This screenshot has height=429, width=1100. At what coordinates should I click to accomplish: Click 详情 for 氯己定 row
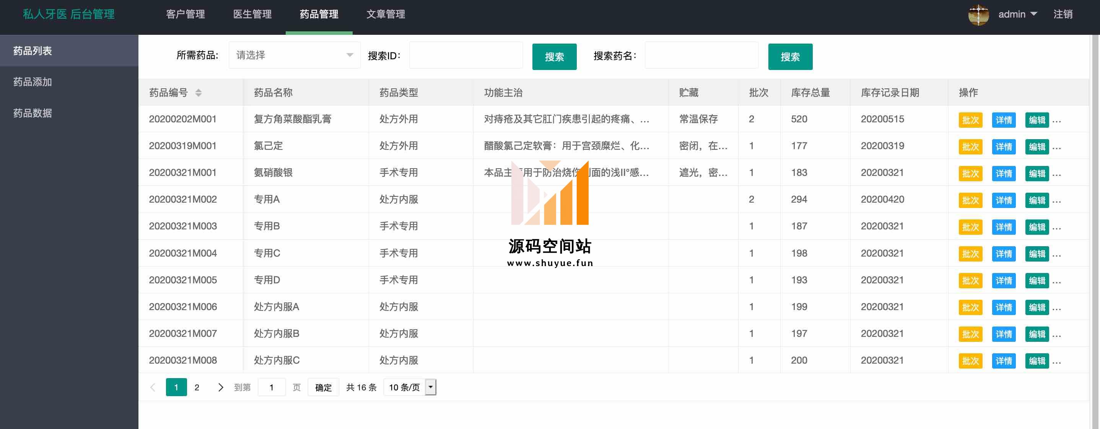1004,147
